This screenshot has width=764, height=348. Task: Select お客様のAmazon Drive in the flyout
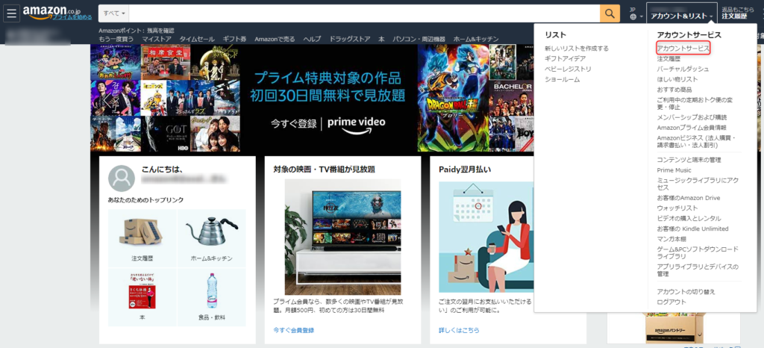(x=689, y=198)
